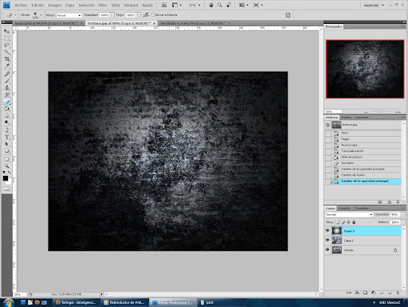Open the Filtro menu

click(103, 5)
